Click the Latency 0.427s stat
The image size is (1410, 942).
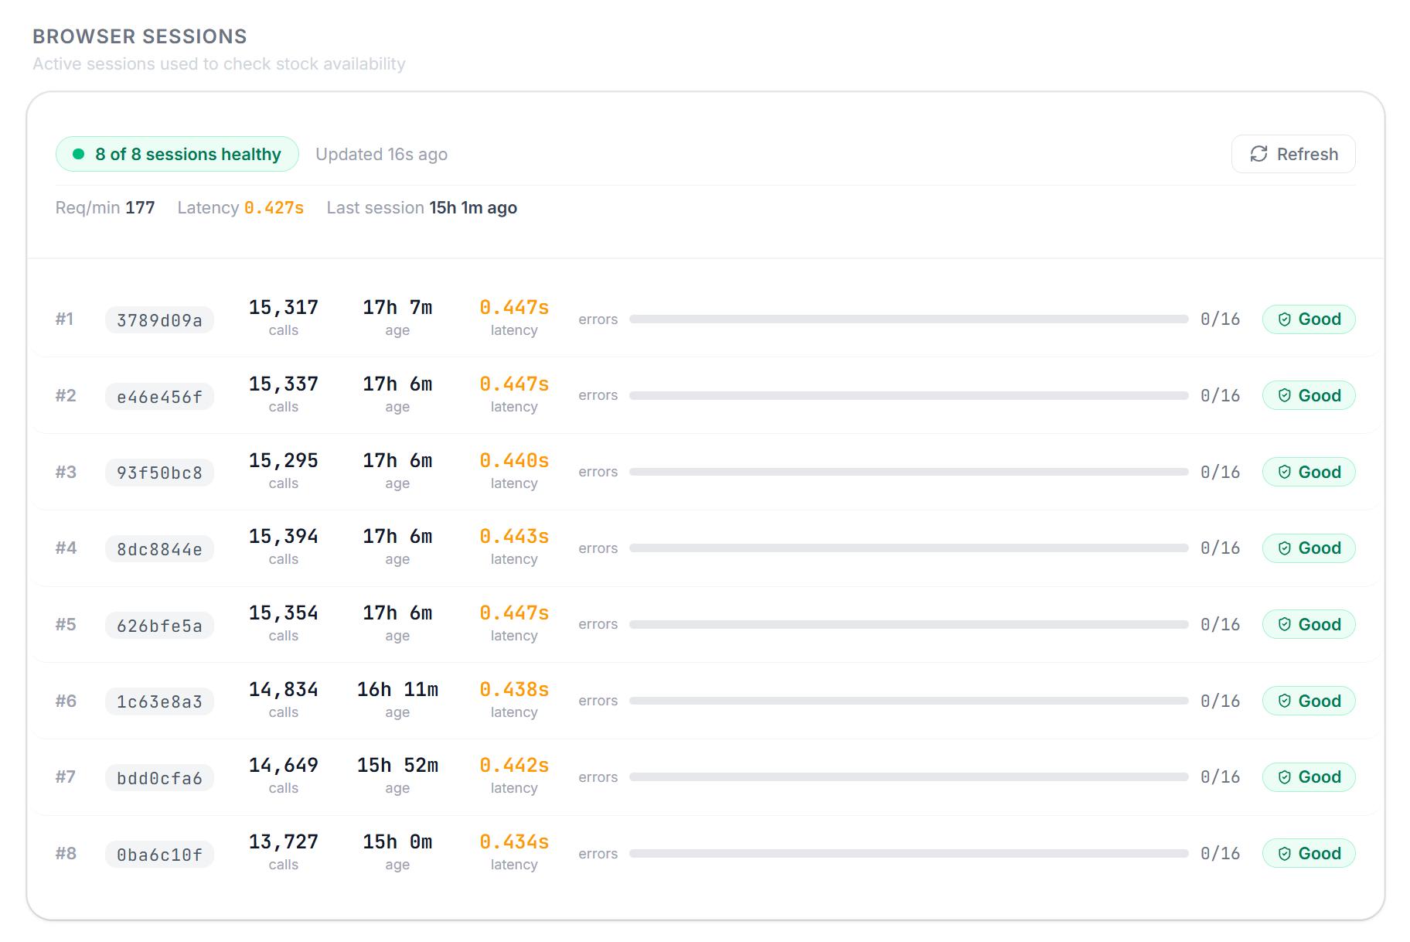240,207
